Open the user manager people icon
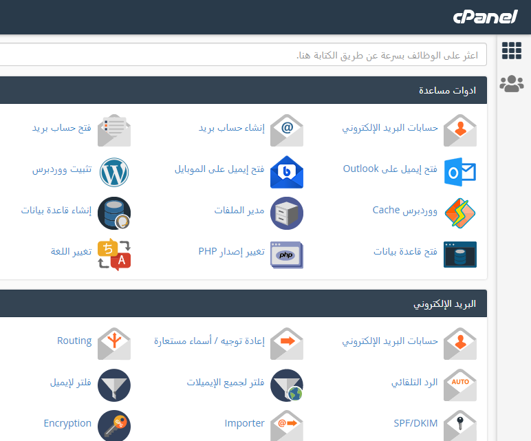 coord(511,84)
